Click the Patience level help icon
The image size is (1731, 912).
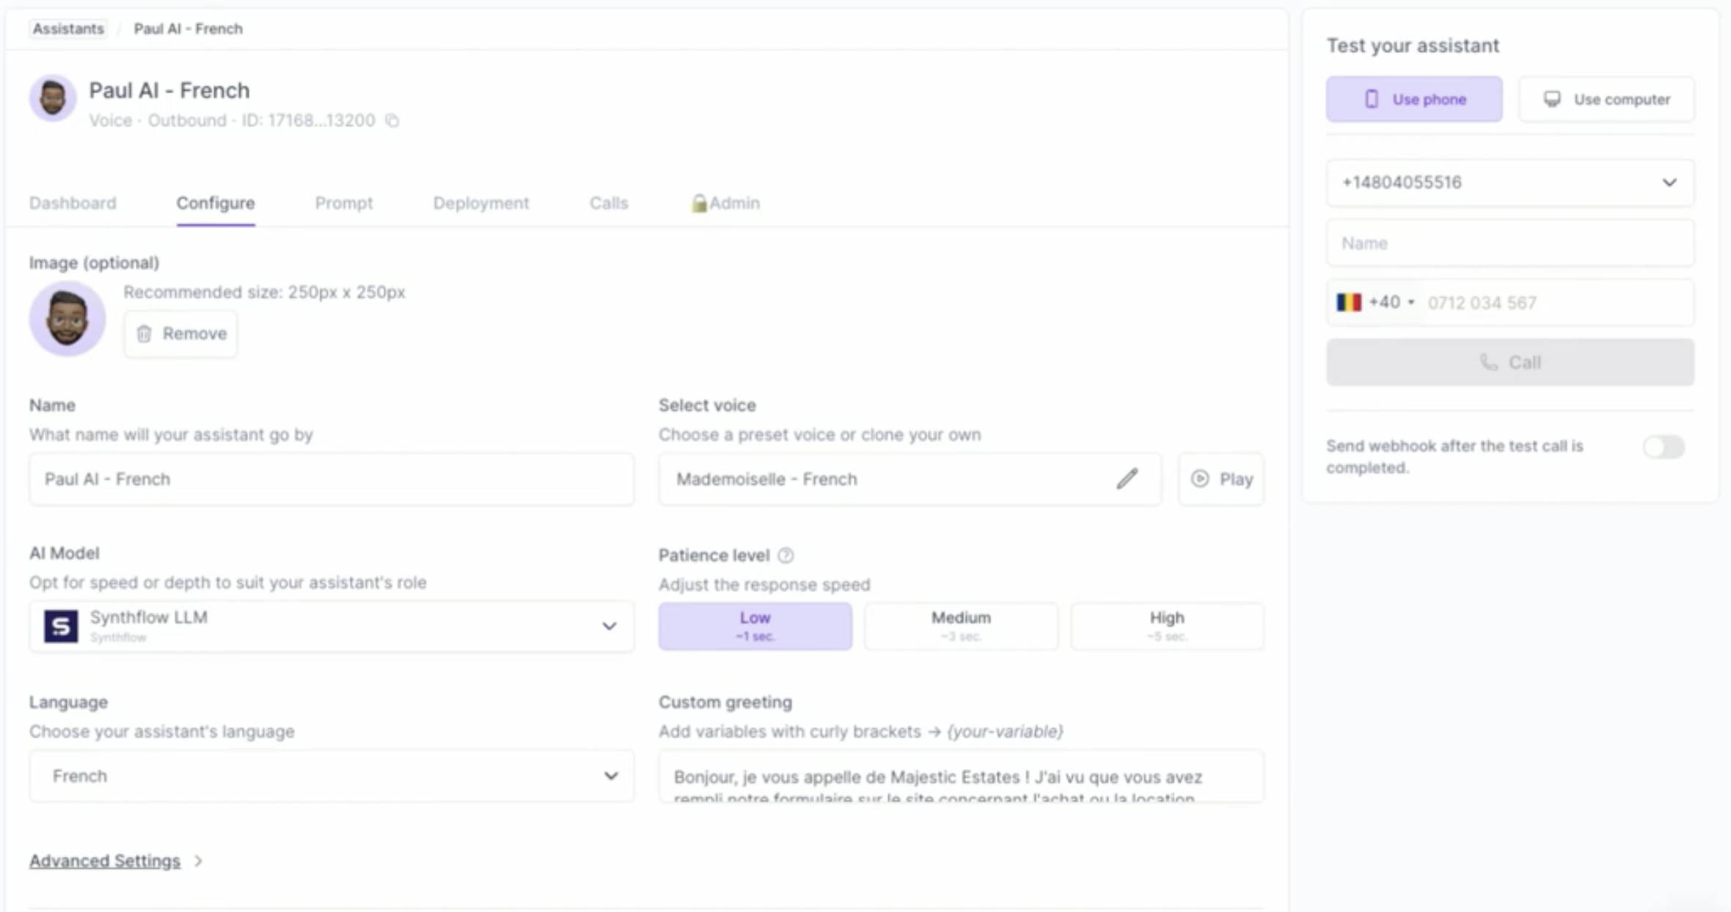click(786, 555)
